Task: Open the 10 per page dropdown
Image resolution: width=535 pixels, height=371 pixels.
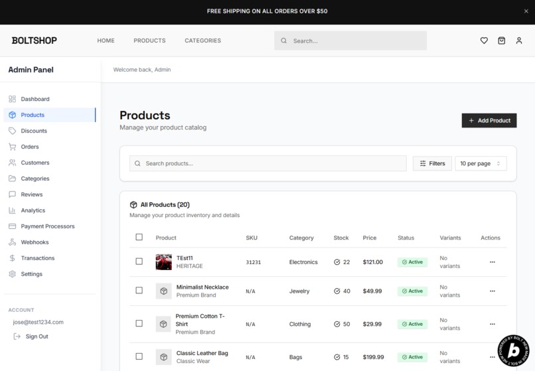Action: click(x=481, y=163)
